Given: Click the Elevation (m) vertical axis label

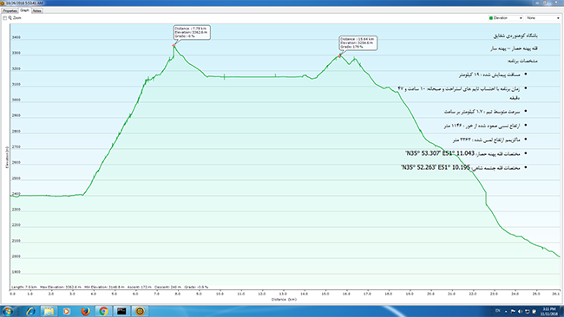Looking at the screenshot, I should click(x=7, y=158).
